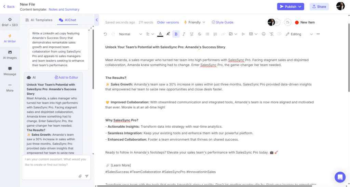Open the Normal paragraph style dropdown

[x=130, y=34]
